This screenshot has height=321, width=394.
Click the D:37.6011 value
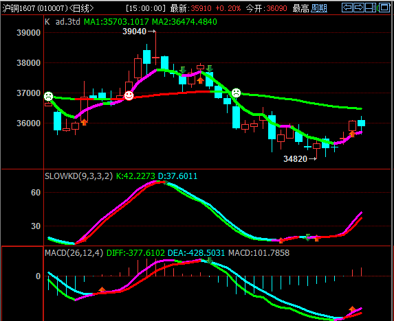point(177,176)
